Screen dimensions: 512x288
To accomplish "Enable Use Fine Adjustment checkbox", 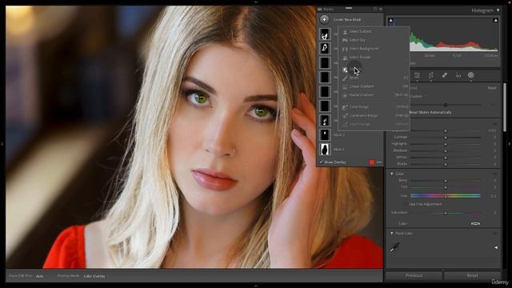I will coord(406,205).
